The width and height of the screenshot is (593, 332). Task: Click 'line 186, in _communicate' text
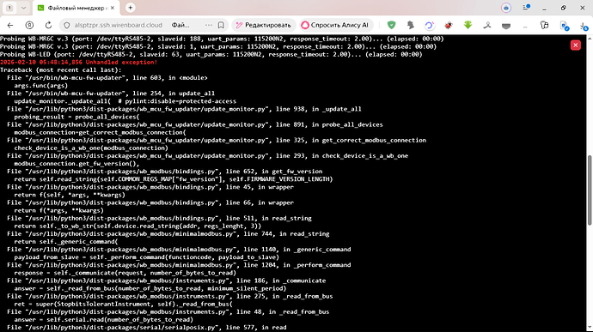(x=281, y=281)
